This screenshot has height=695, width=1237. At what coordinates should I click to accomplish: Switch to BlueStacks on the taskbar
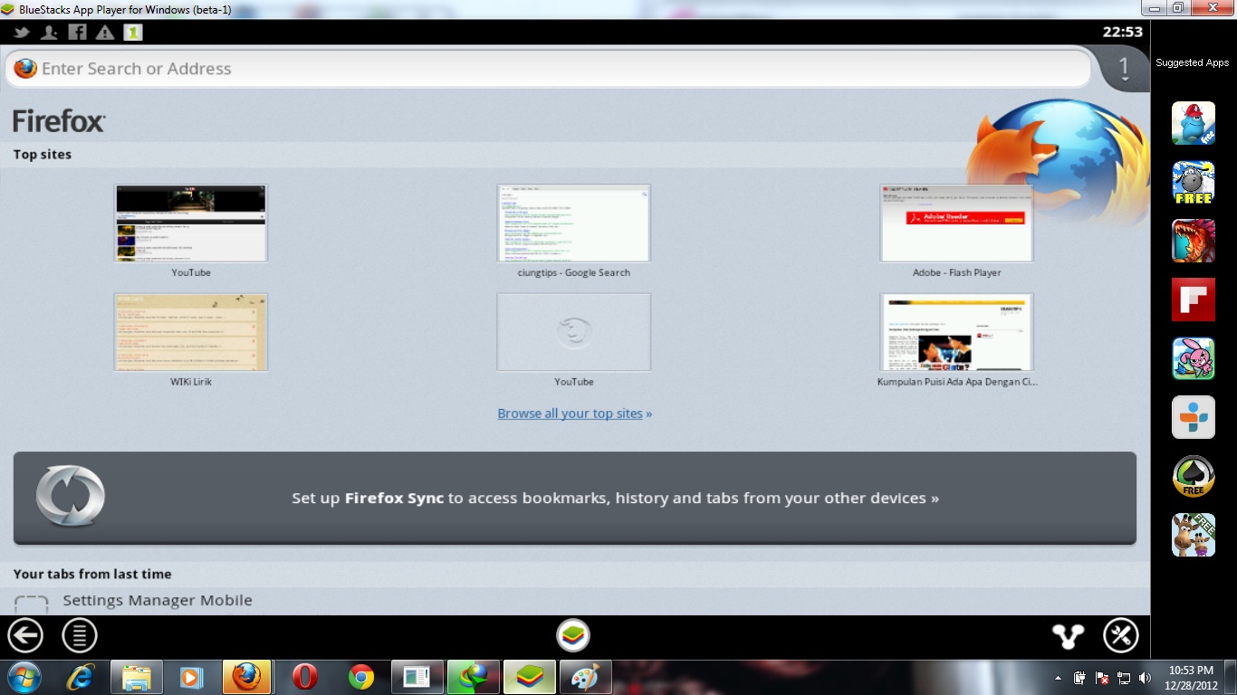pos(530,677)
